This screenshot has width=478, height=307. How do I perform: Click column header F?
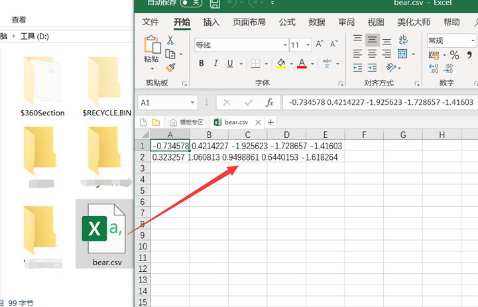point(364,135)
